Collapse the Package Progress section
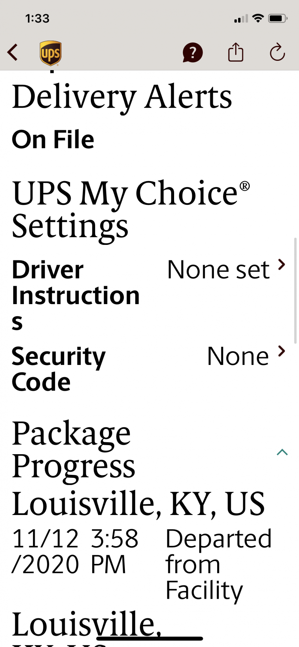 [x=282, y=452]
